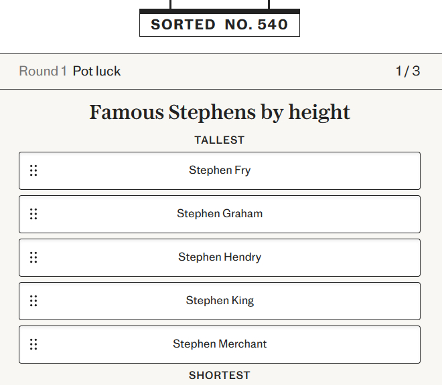442x385 pixels.
Task: Pick the Stephen Graham list item
Action: pos(220,214)
